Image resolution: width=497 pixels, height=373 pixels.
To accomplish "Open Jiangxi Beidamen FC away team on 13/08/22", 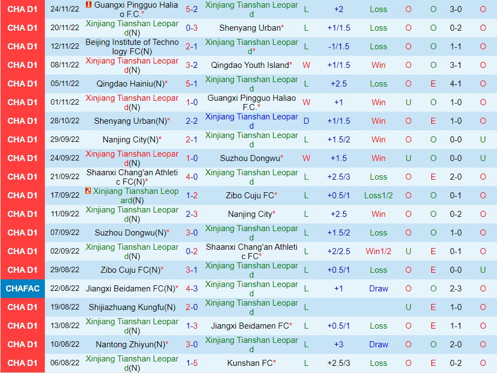I will coord(251,326).
